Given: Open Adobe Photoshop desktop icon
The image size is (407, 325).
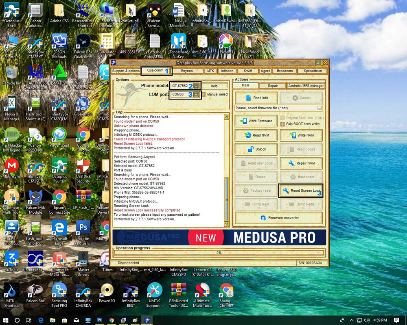Looking at the screenshot, I should [x=83, y=233].
